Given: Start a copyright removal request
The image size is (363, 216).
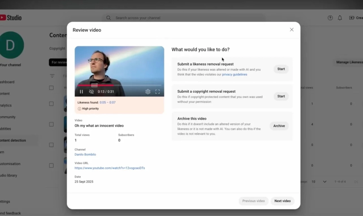Looking at the screenshot, I should coord(281,96).
